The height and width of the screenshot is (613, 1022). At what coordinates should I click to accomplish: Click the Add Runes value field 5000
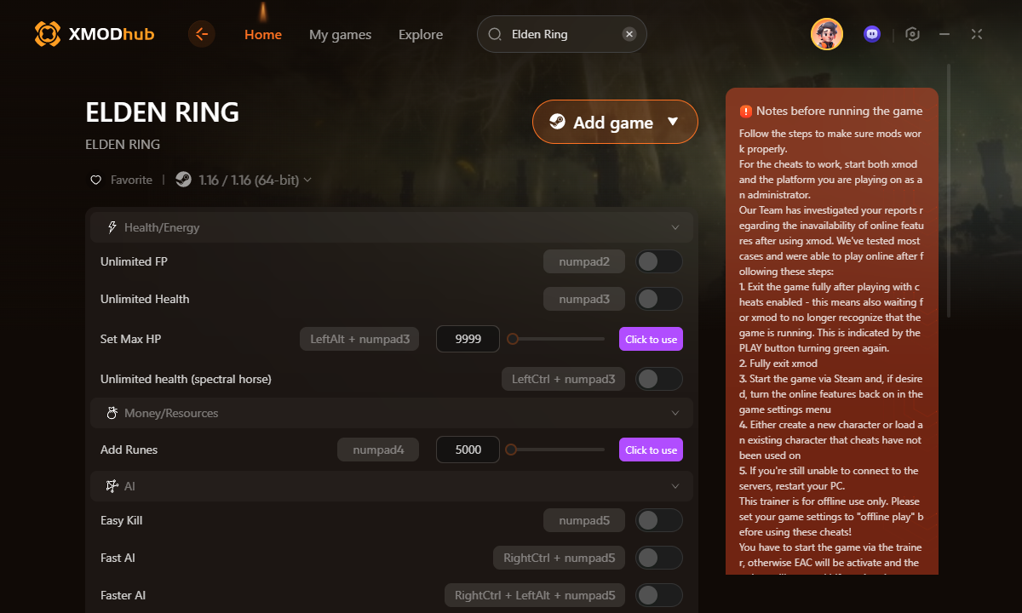(468, 450)
